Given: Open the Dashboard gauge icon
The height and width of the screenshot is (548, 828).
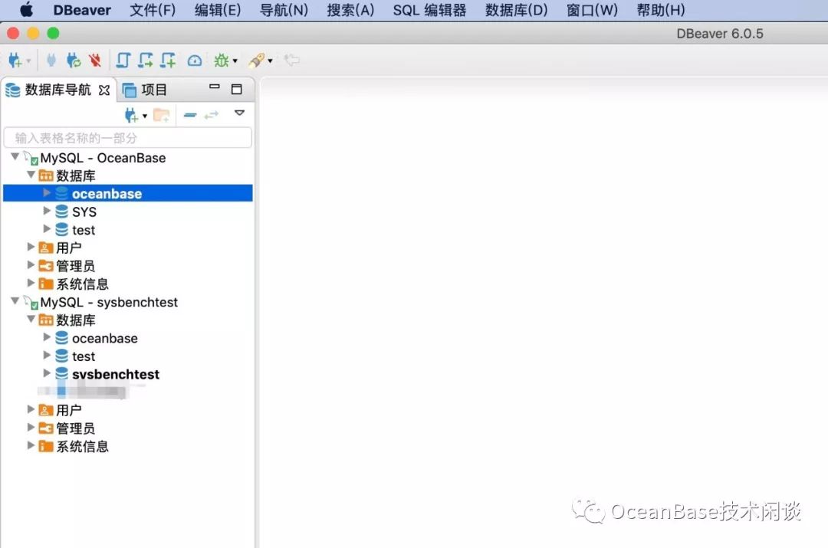Looking at the screenshot, I should point(194,61).
